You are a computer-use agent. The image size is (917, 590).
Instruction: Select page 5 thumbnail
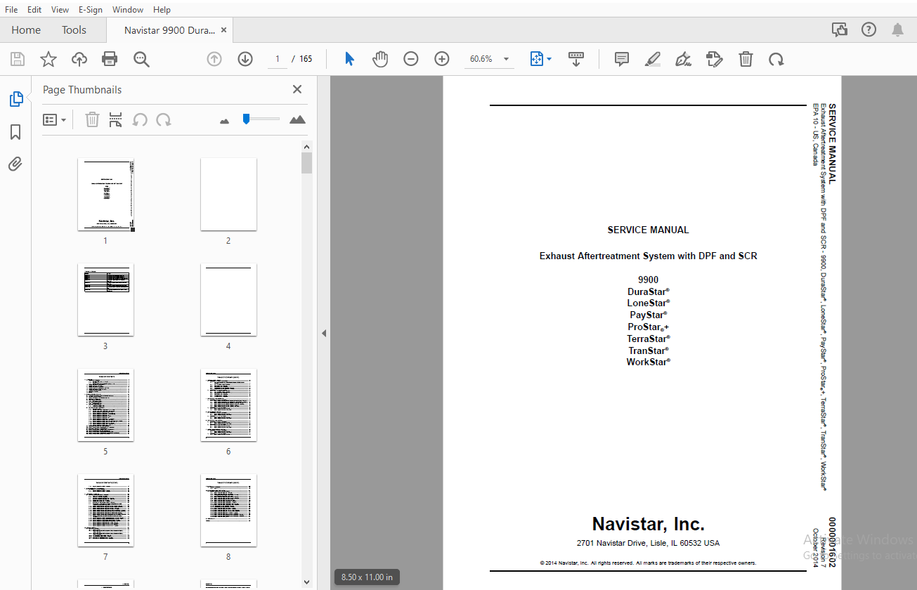(105, 405)
